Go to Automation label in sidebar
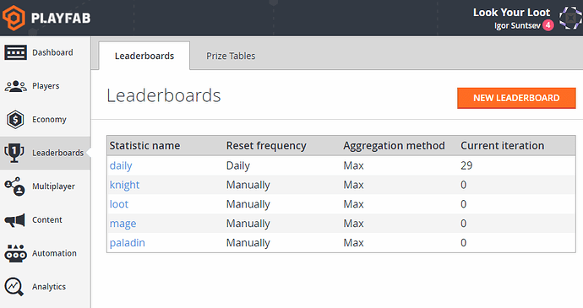 tap(54, 253)
